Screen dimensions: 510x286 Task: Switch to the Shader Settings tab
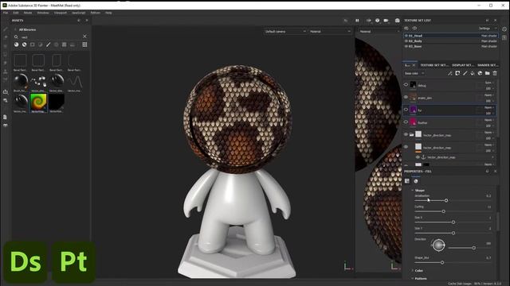tap(488, 65)
